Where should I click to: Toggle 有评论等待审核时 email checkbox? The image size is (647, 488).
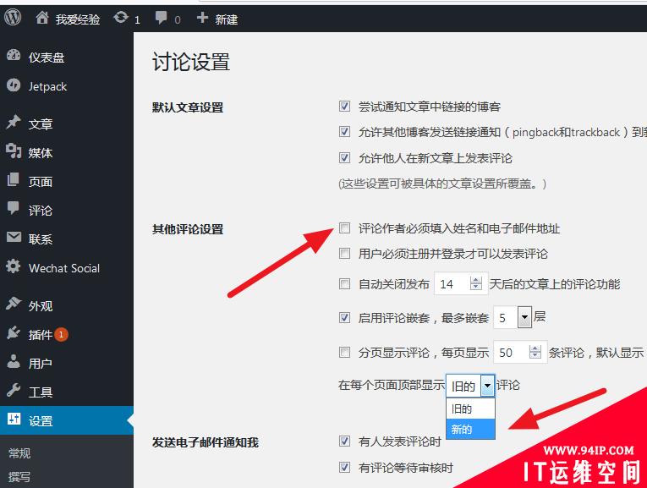point(344,467)
